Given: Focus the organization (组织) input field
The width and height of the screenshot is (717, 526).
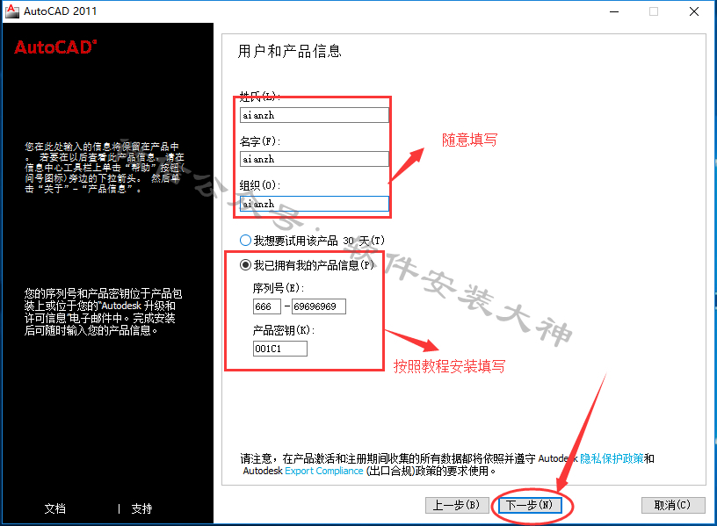Looking at the screenshot, I should (315, 204).
